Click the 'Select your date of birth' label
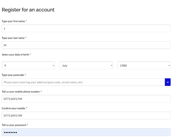 16,55
